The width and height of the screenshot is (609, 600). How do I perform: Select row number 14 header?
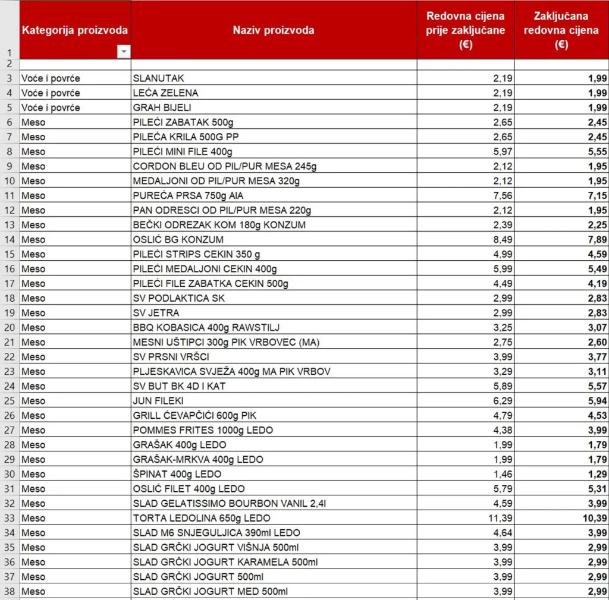pyautogui.click(x=10, y=239)
